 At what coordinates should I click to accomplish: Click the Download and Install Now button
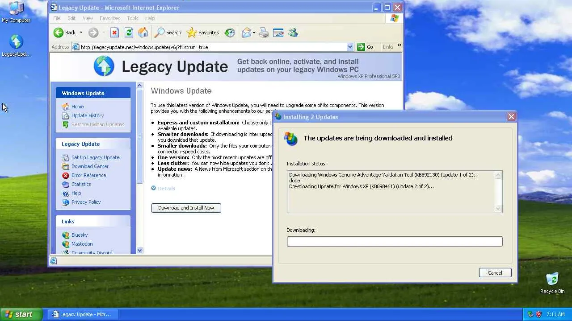pos(186,208)
